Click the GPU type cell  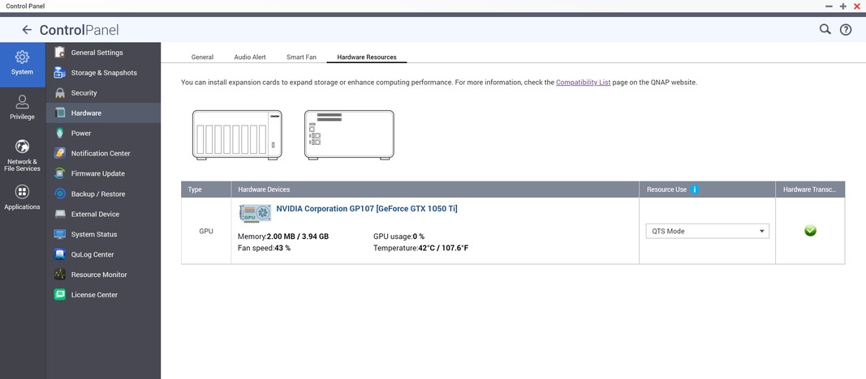[x=206, y=231]
